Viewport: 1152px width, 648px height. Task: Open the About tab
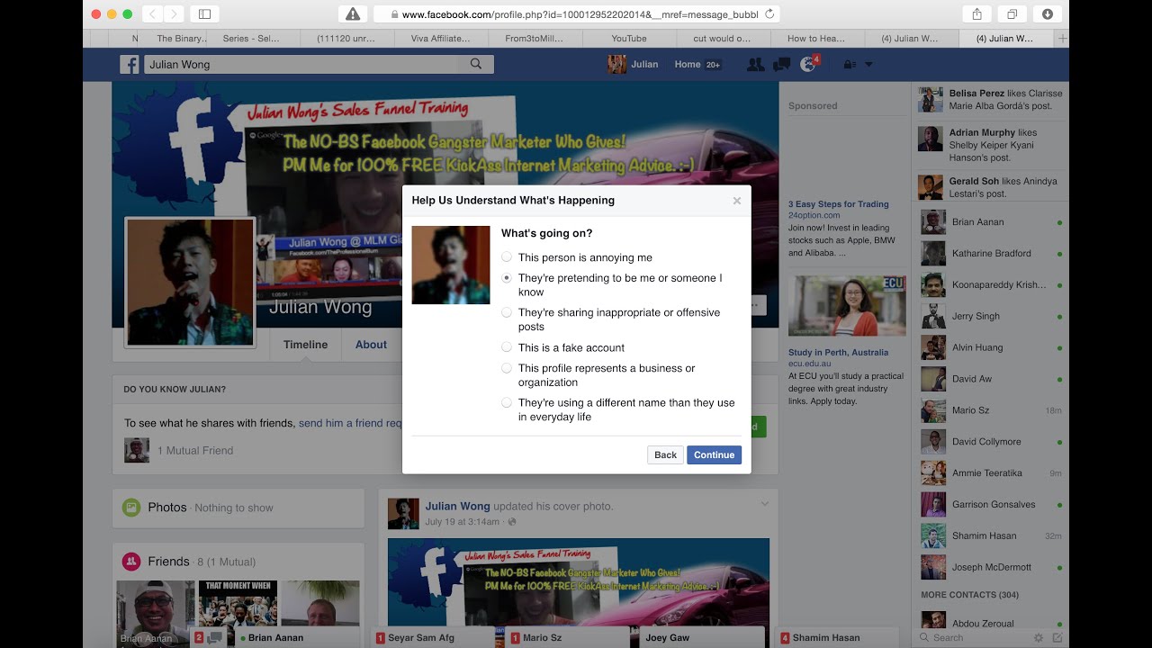pos(371,345)
